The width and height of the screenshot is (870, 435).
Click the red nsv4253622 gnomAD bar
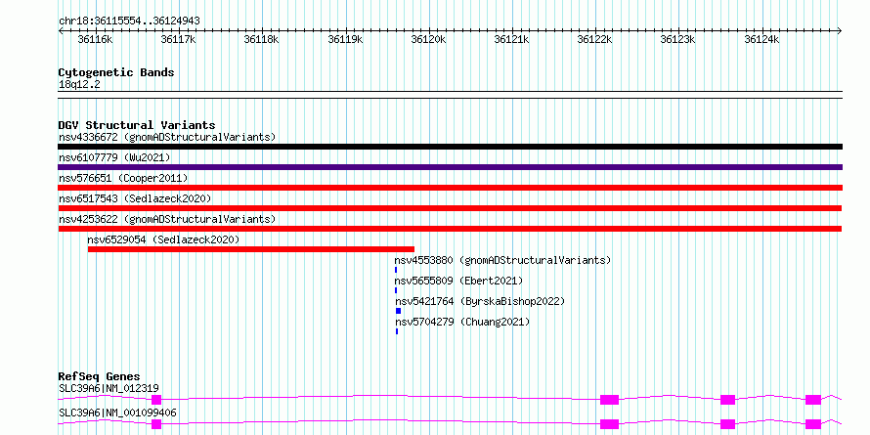pos(450,229)
